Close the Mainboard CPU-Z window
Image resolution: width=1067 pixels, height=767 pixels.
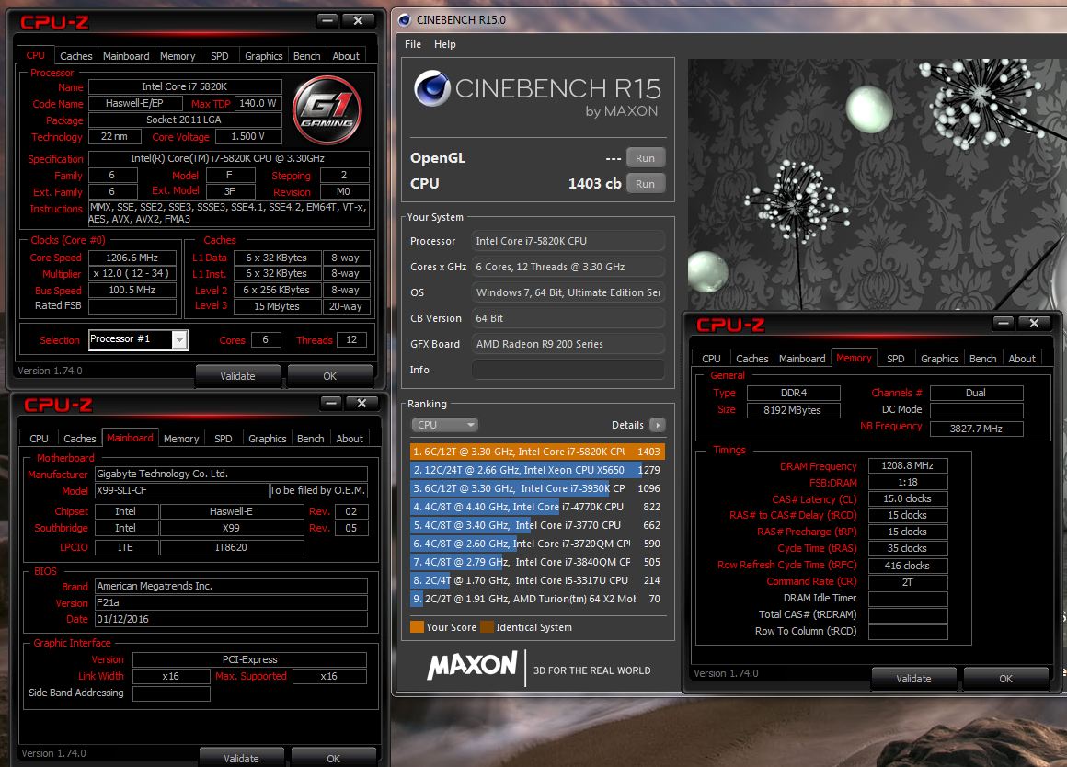[x=361, y=403]
